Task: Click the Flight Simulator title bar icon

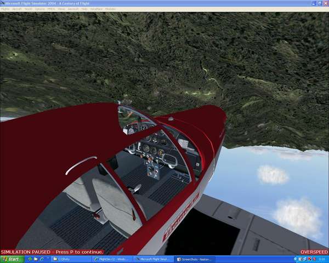Action: 2,3
